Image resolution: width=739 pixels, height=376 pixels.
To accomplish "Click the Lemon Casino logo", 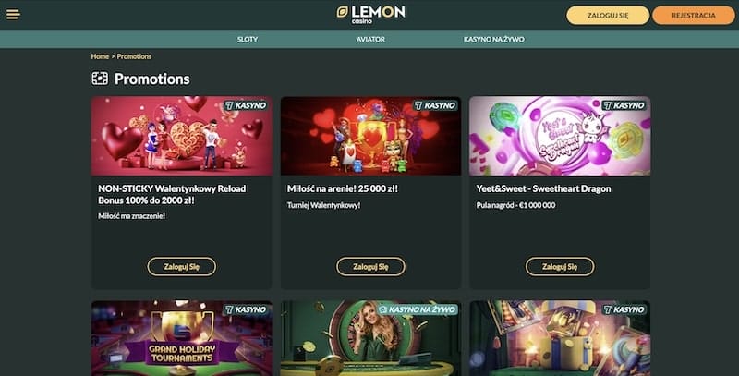I will pyautogui.click(x=371, y=15).
